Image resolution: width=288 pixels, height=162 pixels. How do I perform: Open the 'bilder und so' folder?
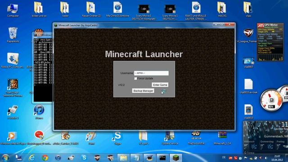click(x=39, y=9)
